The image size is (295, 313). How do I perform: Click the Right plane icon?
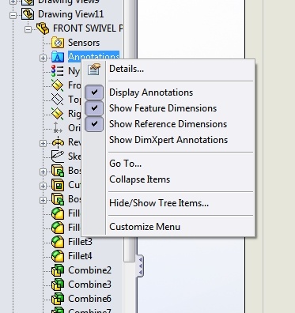(x=58, y=114)
